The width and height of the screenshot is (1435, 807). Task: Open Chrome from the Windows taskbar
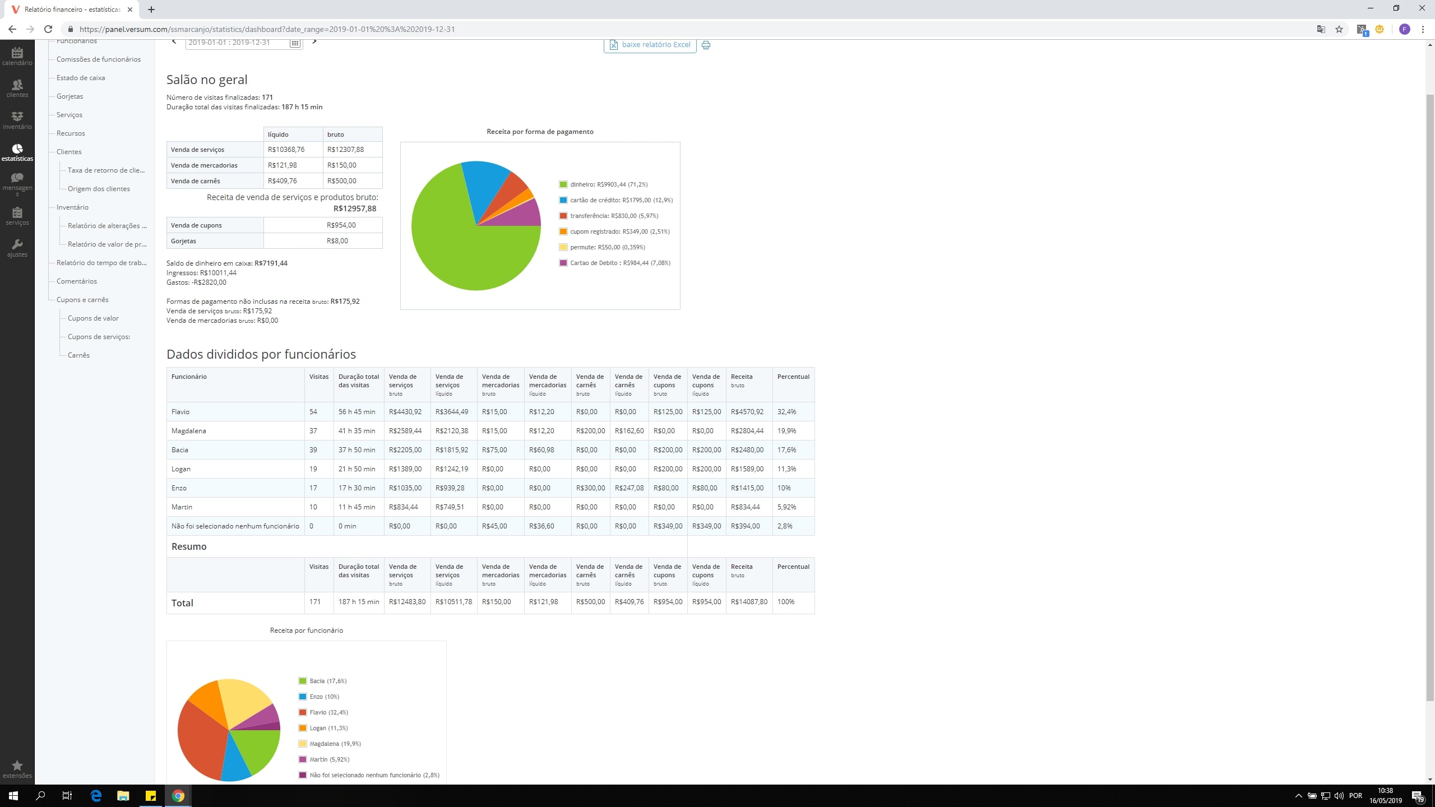[178, 795]
